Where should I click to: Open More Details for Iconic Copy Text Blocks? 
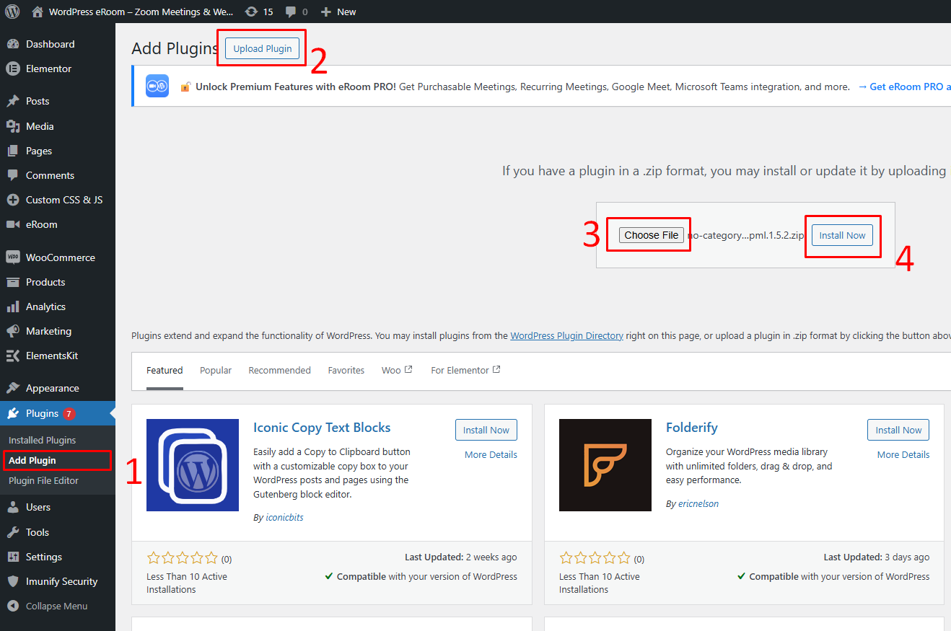pyautogui.click(x=491, y=454)
